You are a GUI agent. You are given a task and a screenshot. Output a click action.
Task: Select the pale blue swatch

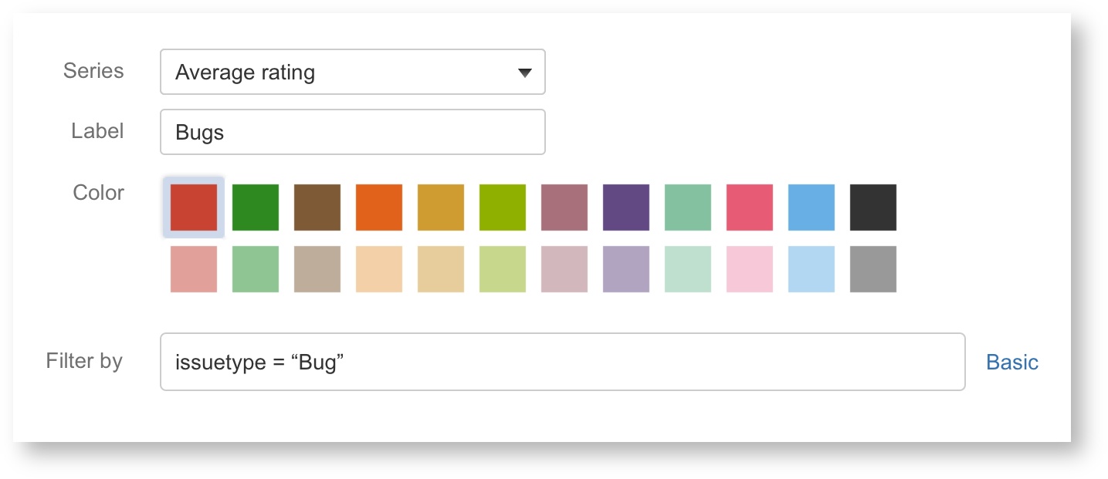tap(812, 269)
